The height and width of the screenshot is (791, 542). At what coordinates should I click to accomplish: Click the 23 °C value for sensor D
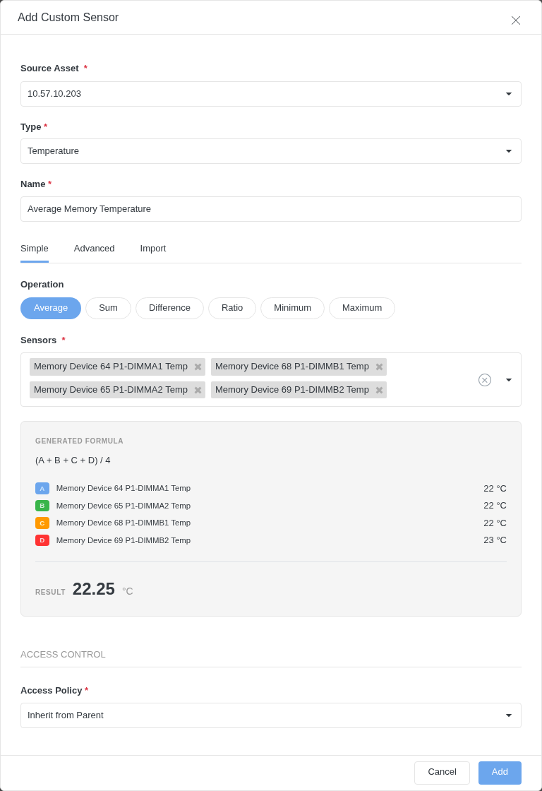[495, 540]
